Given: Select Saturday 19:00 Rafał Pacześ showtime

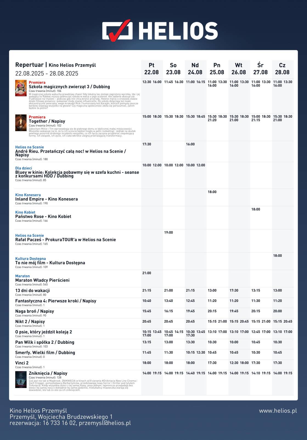Looking at the screenshot, I should pyautogui.click(x=168, y=232).
